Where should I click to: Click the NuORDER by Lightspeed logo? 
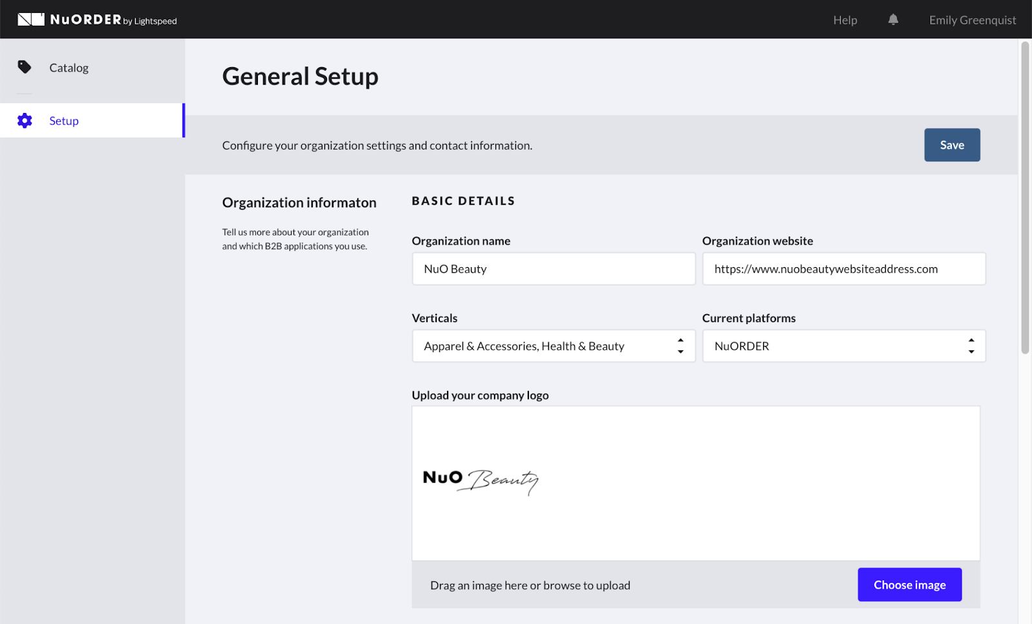pos(97,19)
